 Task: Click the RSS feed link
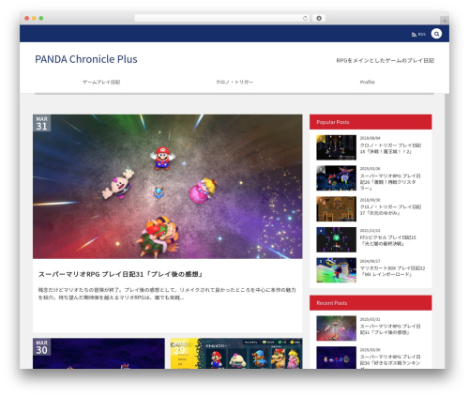(x=418, y=34)
